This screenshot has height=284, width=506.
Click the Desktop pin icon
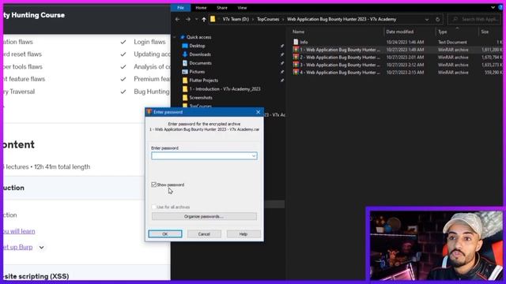tap(282, 46)
